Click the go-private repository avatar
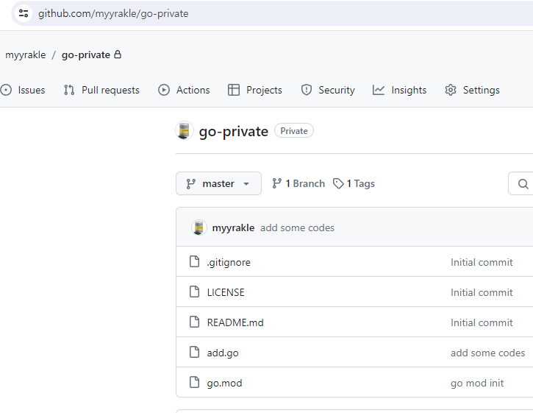This screenshot has height=413, width=533. tap(185, 131)
